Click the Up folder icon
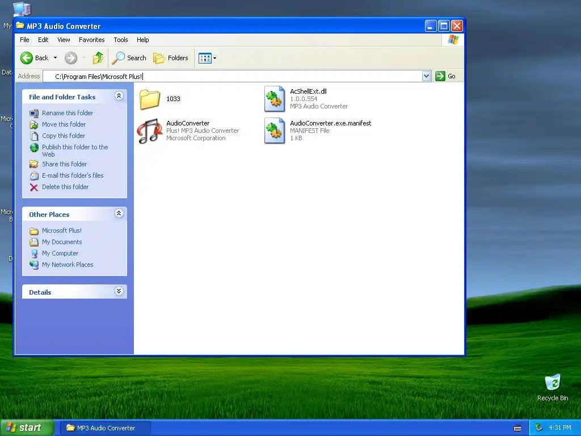Image resolution: width=581 pixels, height=436 pixels. tap(98, 58)
